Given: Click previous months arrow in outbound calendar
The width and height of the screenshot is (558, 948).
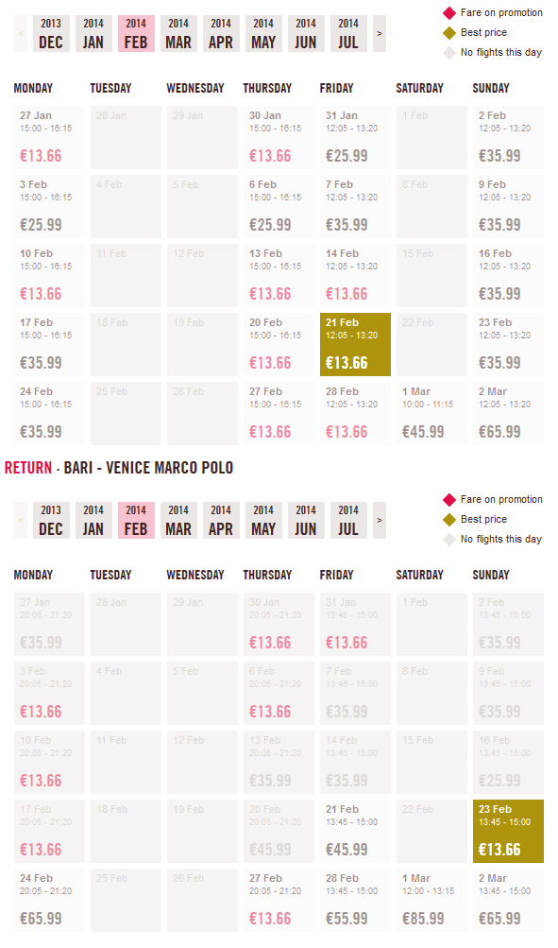Looking at the screenshot, I should [x=21, y=34].
